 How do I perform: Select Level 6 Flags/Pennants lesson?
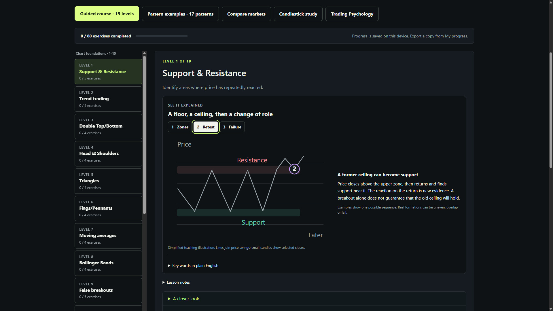tap(108, 208)
